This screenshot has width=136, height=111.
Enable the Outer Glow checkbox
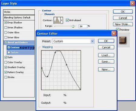[6, 32]
